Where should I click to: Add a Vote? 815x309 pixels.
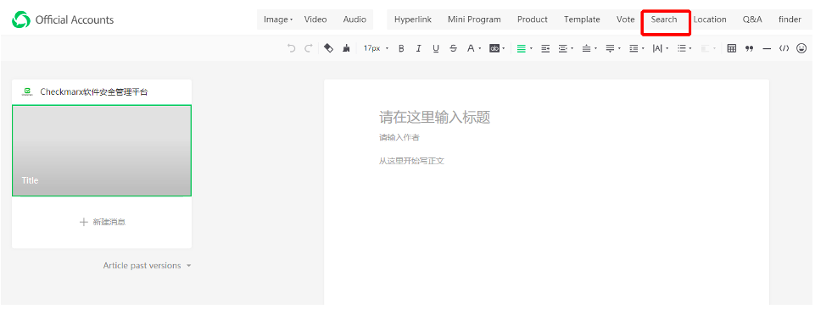[x=625, y=19]
